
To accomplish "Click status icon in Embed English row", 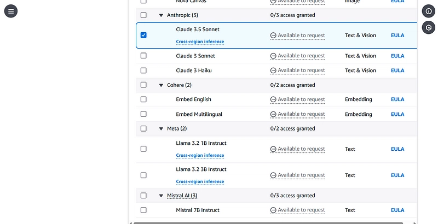I will (x=273, y=99).
